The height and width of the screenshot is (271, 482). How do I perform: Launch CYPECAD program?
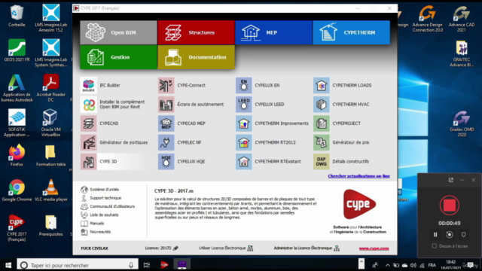tap(99, 123)
